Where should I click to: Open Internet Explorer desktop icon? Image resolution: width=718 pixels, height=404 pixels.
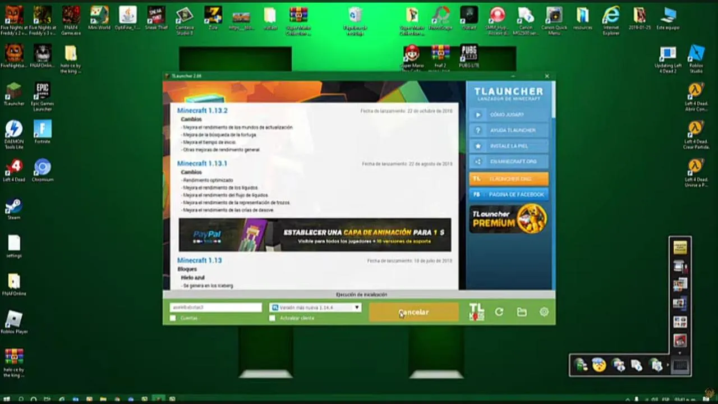(x=611, y=15)
